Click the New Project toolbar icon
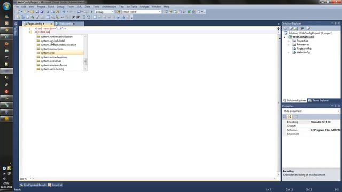The height and width of the screenshot is (192, 342). pyautogui.click(x=19, y=12)
